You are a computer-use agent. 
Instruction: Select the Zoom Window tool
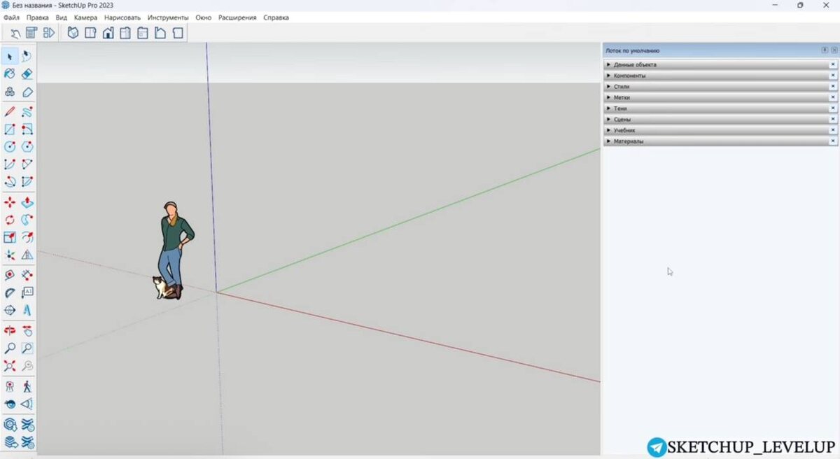(27, 348)
